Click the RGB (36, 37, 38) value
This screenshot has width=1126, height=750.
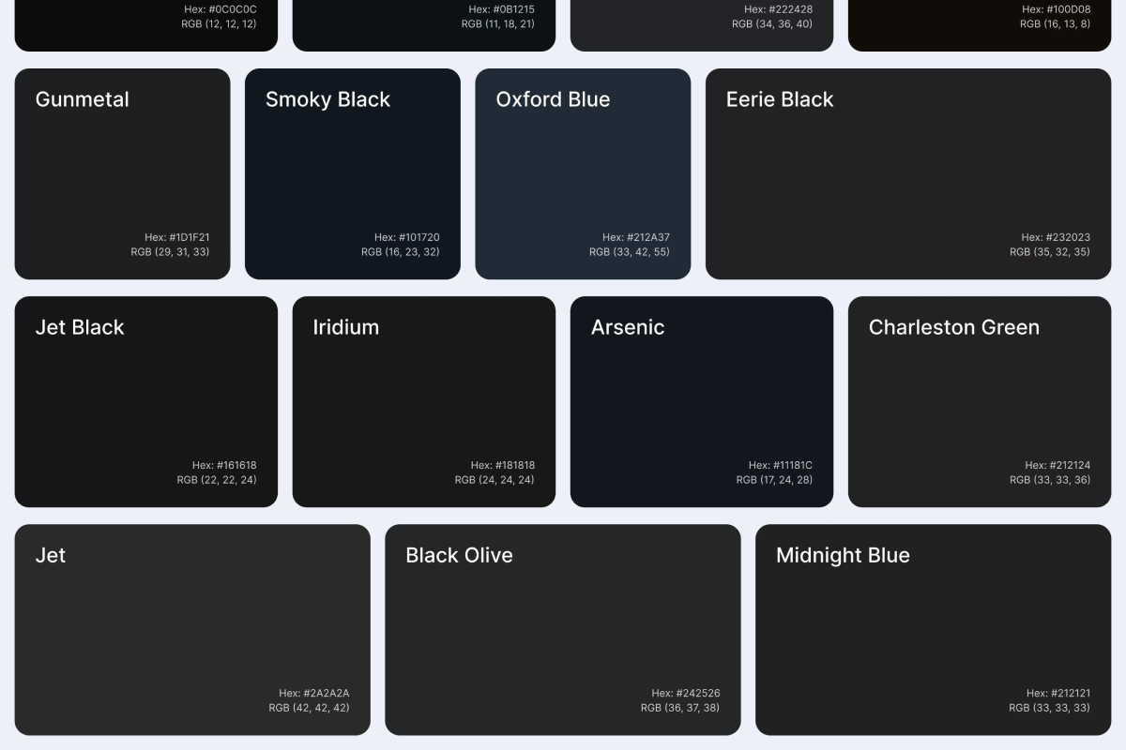point(679,708)
